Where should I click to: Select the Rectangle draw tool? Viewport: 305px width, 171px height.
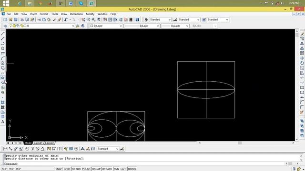3,53
